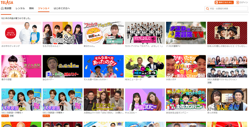This screenshot has width=249, height=127.
Task: Click the login door icon
Action: (x=238, y=2)
